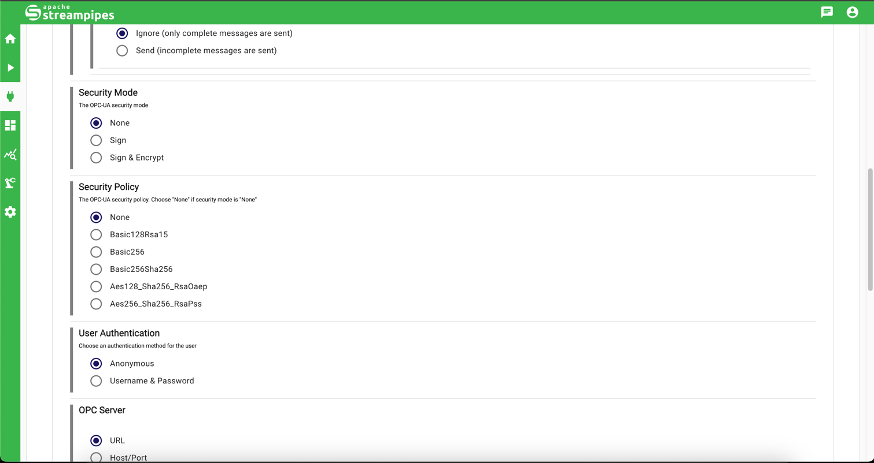Select Sign & Encrypt security mode

point(97,158)
